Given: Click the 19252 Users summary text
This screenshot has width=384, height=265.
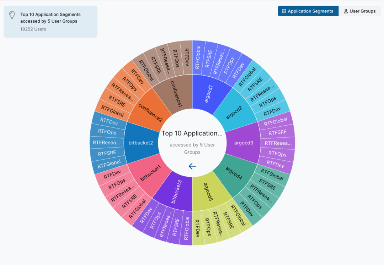Looking at the screenshot, I should (33, 29).
